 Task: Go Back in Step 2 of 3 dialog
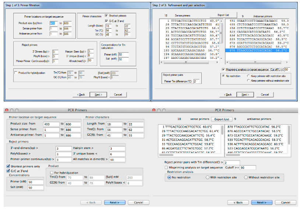(228, 95)
